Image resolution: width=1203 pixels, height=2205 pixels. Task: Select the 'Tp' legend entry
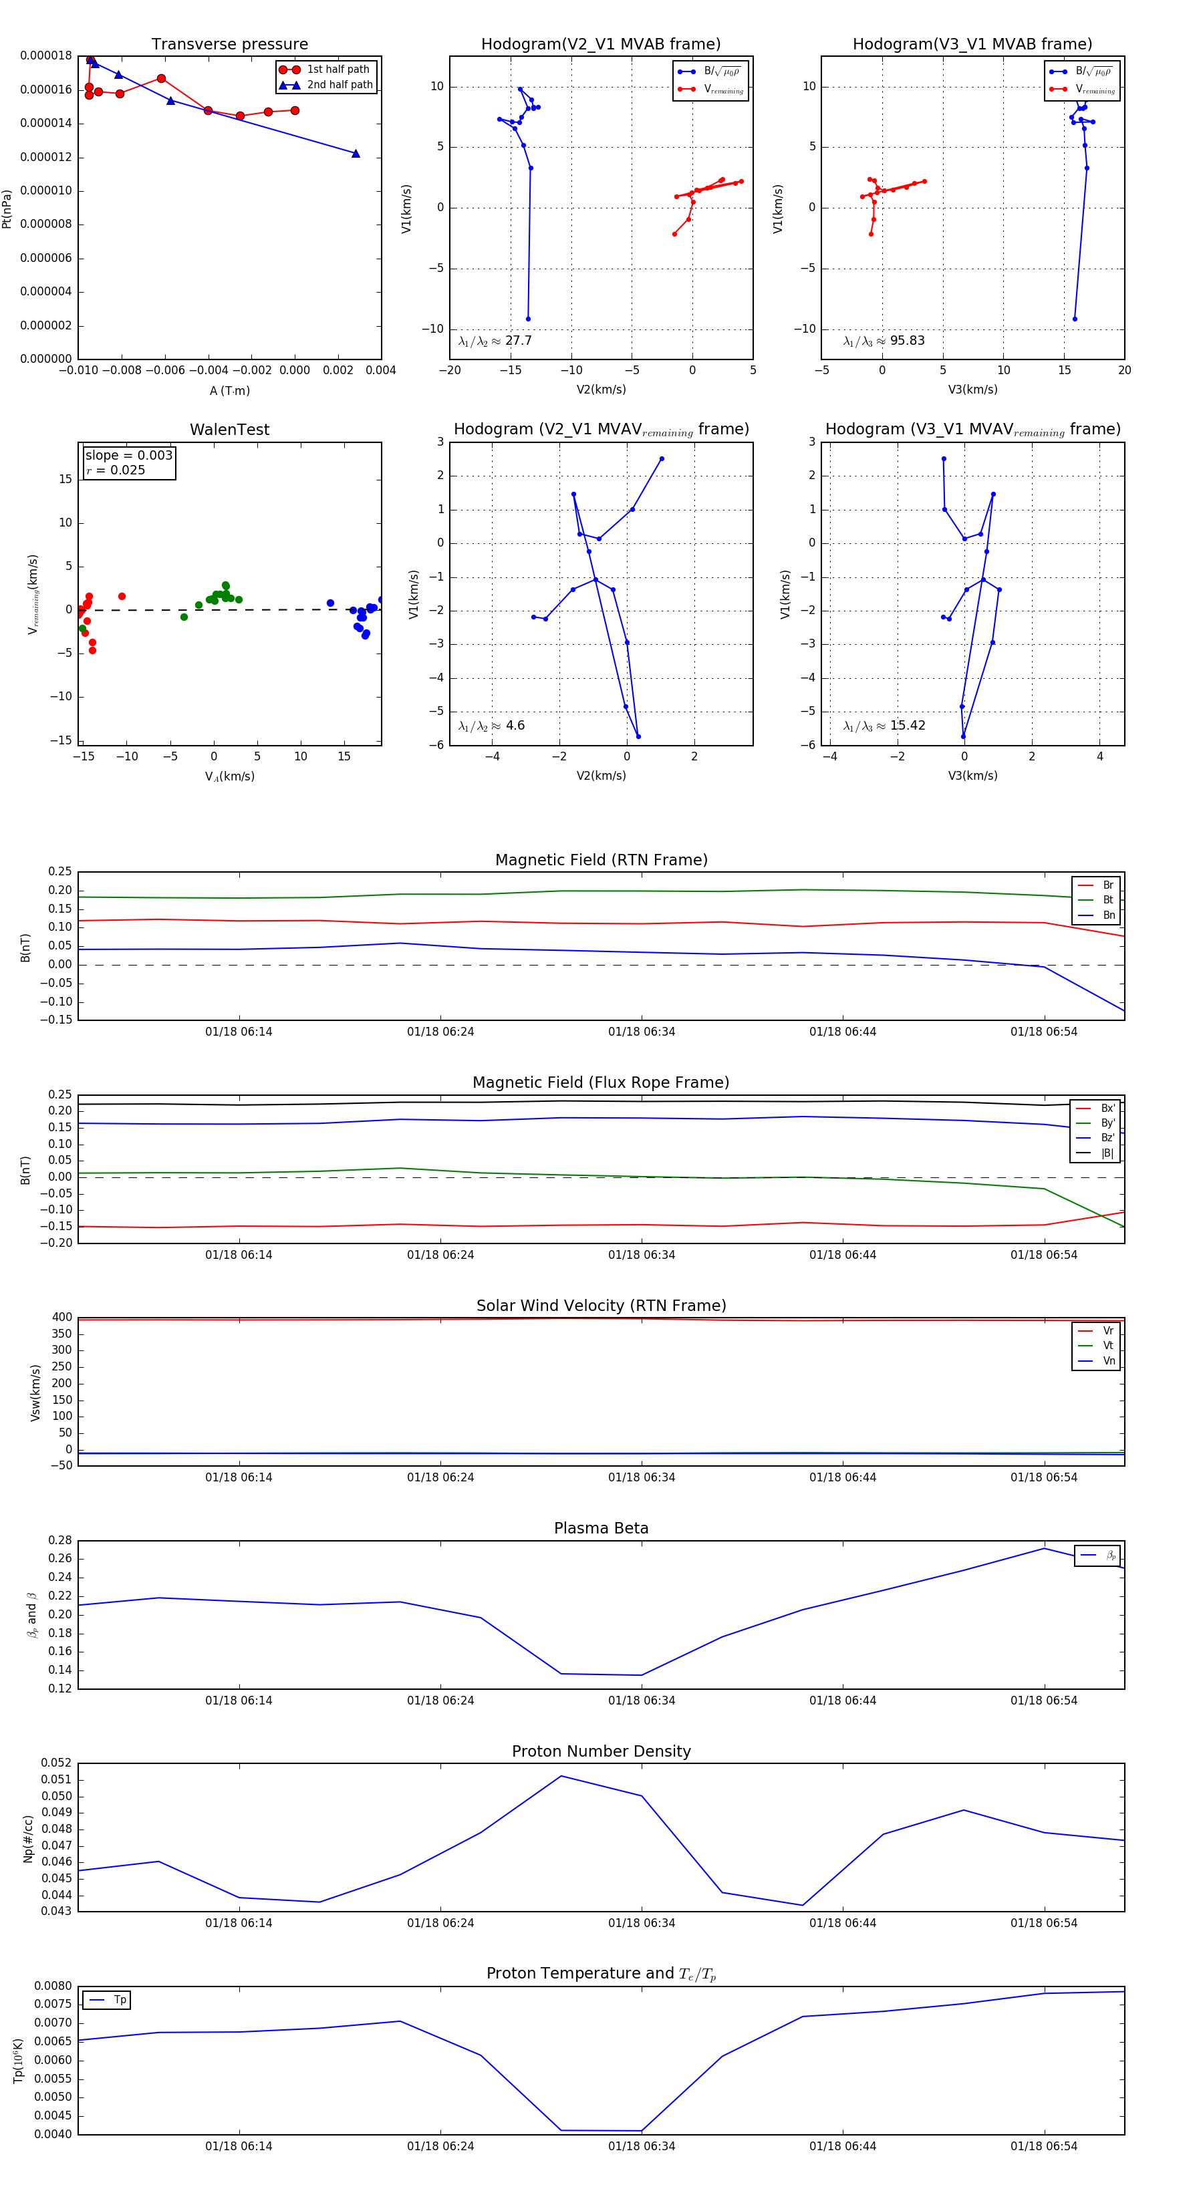[108, 2001]
